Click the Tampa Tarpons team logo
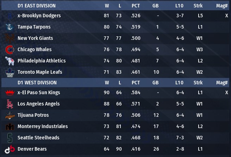The height and width of the screenshot is (157, 231). point(9,27)
